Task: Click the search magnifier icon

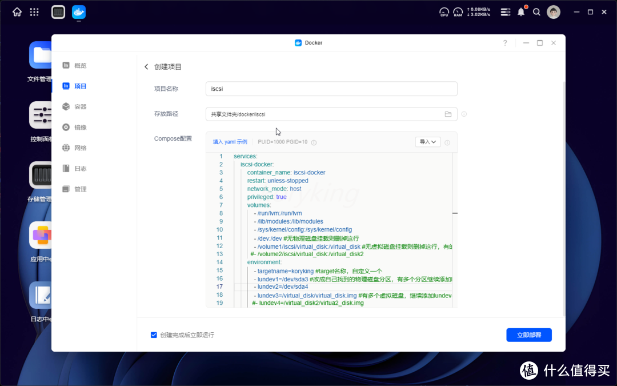Action: point(536,12)
